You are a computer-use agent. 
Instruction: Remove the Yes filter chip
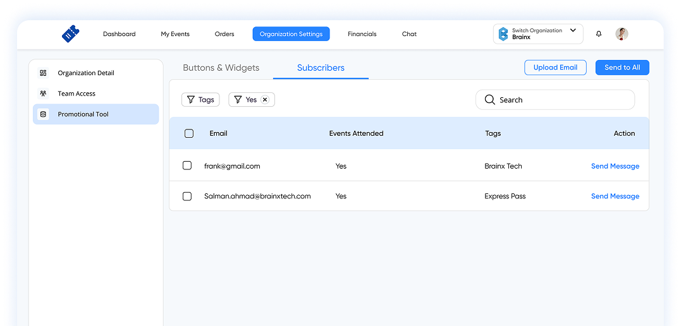[x=265, y=100]
